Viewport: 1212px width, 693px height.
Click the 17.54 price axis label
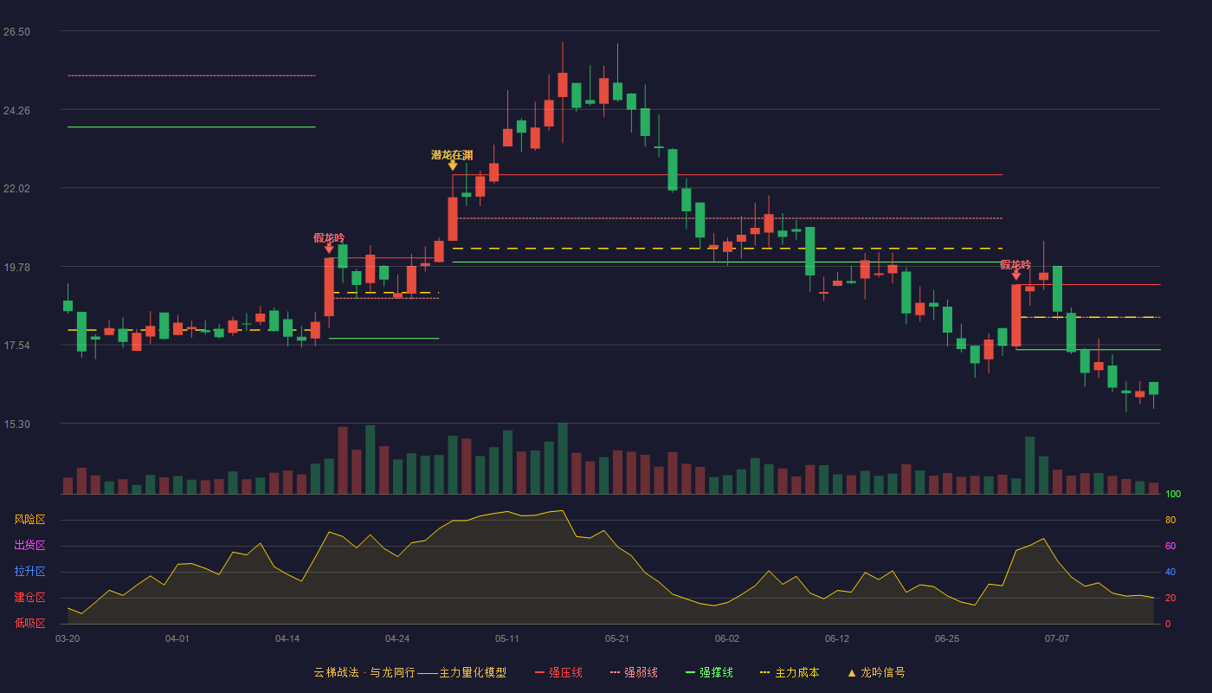pos(16,346)
